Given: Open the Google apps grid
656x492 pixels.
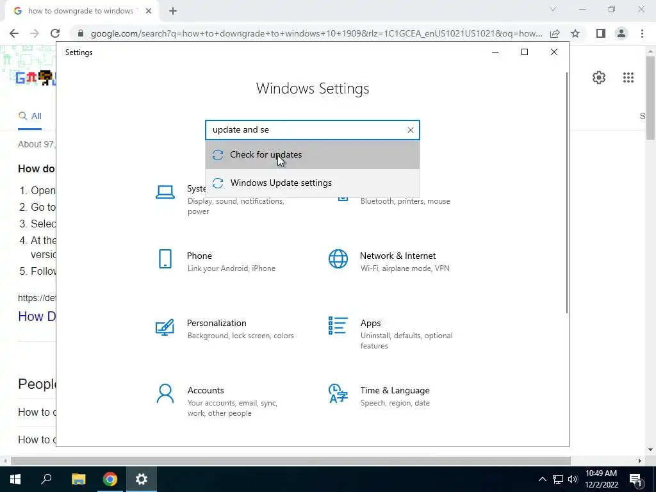Looking at the screenshot, I should coord(628,78).
